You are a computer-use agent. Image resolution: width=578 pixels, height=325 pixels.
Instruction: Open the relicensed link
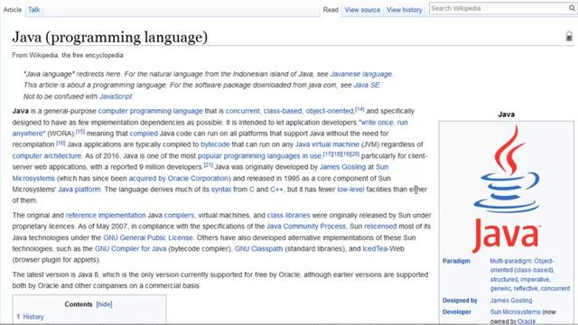tap(380, 227)
